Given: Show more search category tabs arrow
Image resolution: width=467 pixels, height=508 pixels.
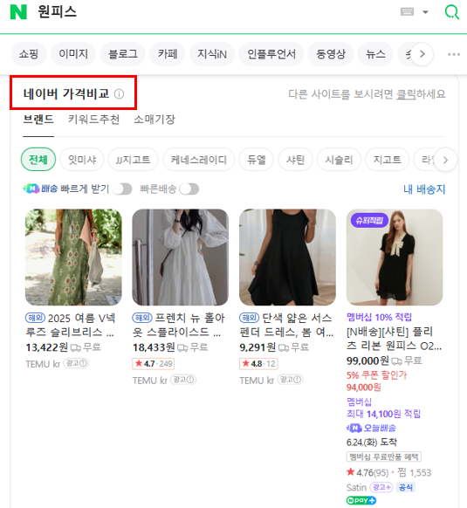Looking at the screenshot, I should [422, 54].
